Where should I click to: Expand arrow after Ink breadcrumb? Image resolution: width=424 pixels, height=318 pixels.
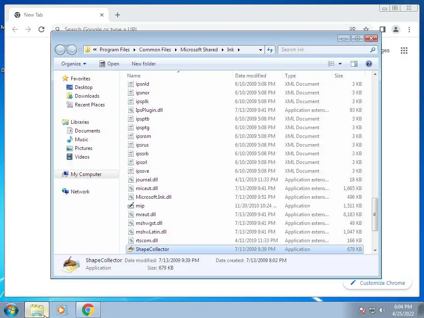pyautogui.click(x=239, y=50)
